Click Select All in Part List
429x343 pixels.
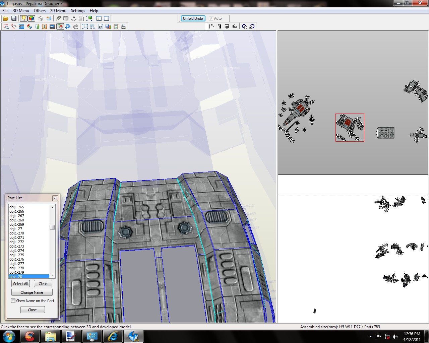pyautogui.click(x=20, y=284)
